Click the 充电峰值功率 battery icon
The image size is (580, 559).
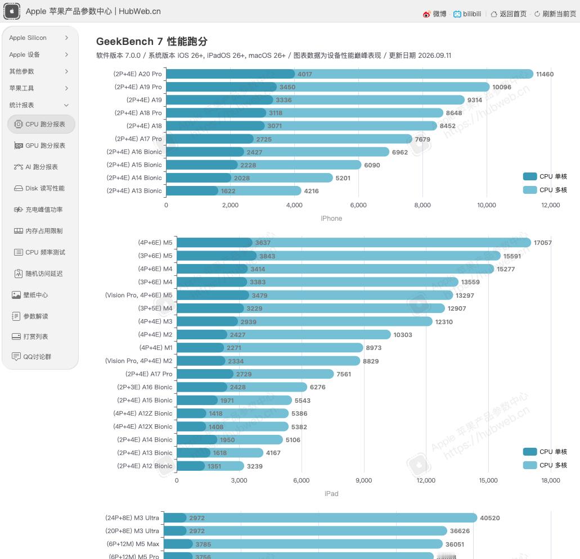(18, 210)
